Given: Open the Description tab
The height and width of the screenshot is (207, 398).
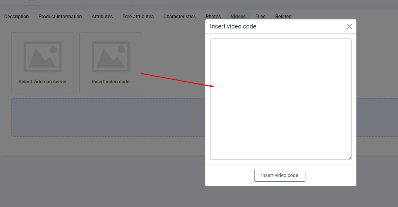Looking at the screenshot, I should pyautogui.click(x=16, y=16).
